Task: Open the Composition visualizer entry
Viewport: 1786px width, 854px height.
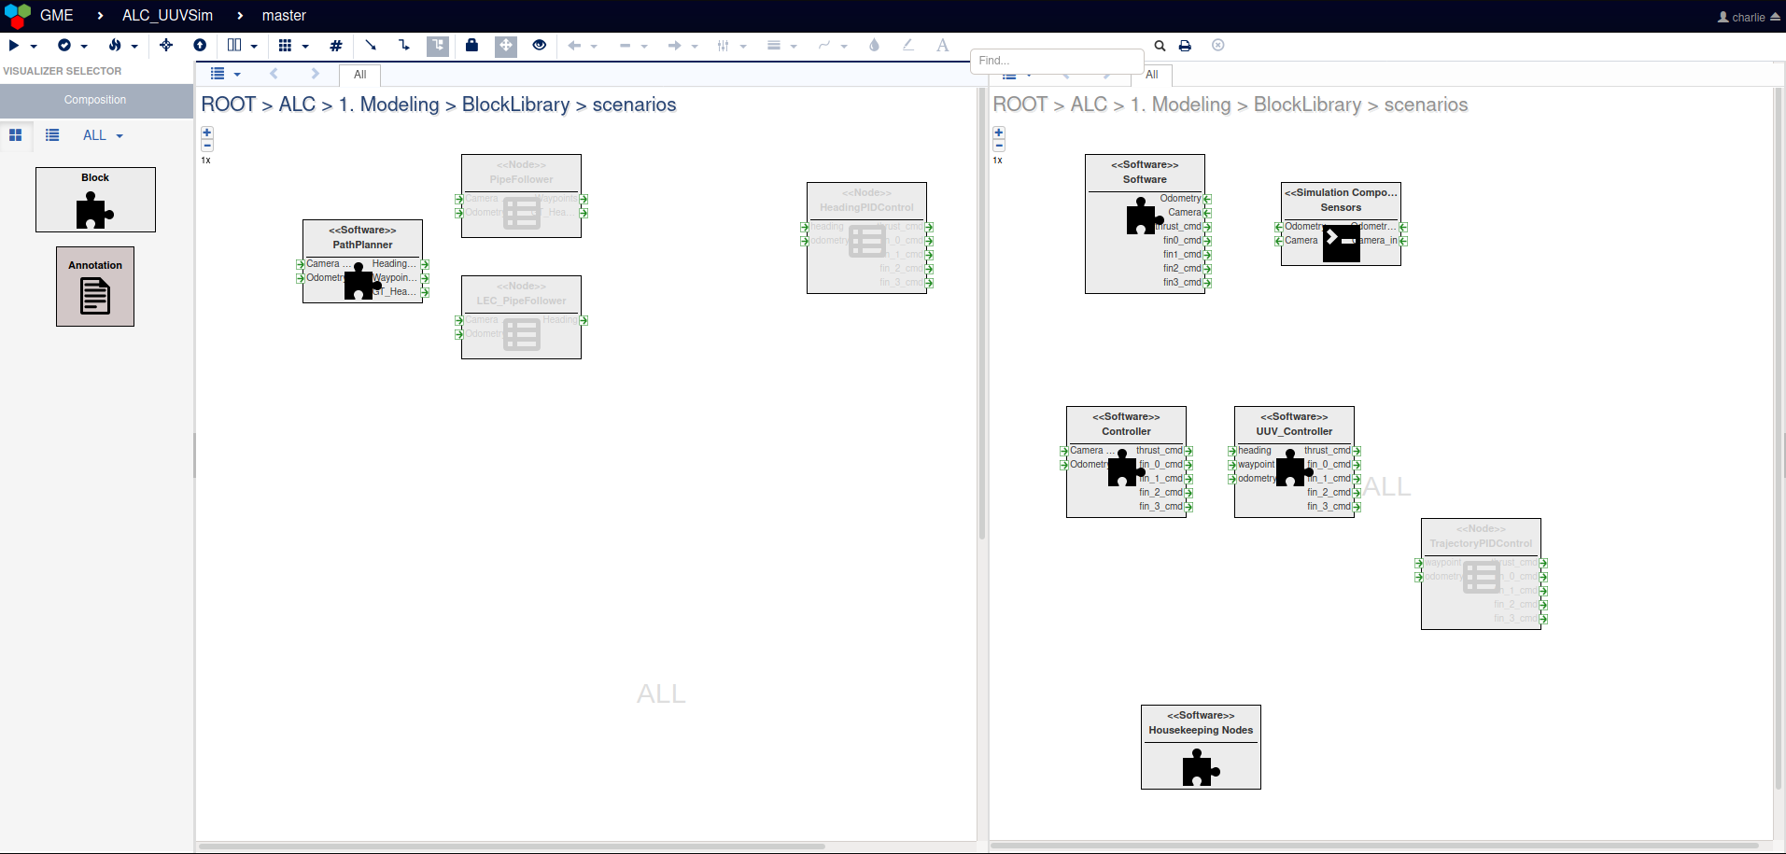Action: (94, 100)
